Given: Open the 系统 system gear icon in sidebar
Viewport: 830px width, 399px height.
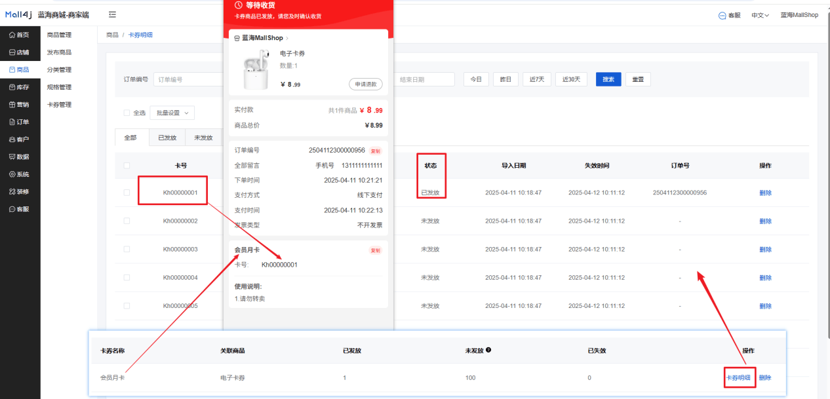Looking at the screenshot, I should [12, 174].
